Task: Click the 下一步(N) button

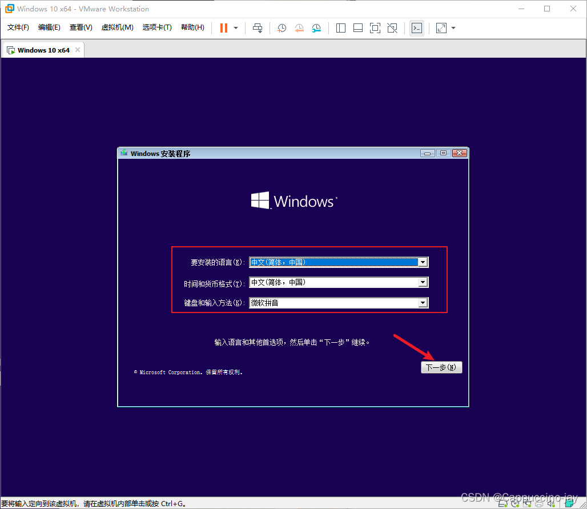Action: 441,367
